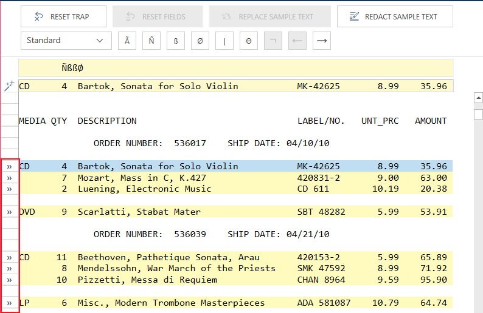Click the Ã alpha character trap icon
The width and height of the screenshot is (483, 313).
pyautogui.click(x=127, y=41)
